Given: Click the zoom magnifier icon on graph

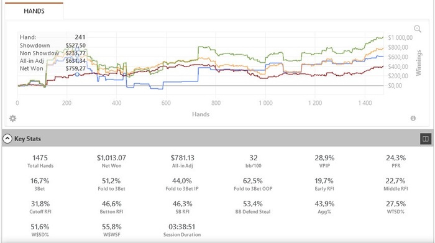Looking at the screenshot, I should click(418, 29).
